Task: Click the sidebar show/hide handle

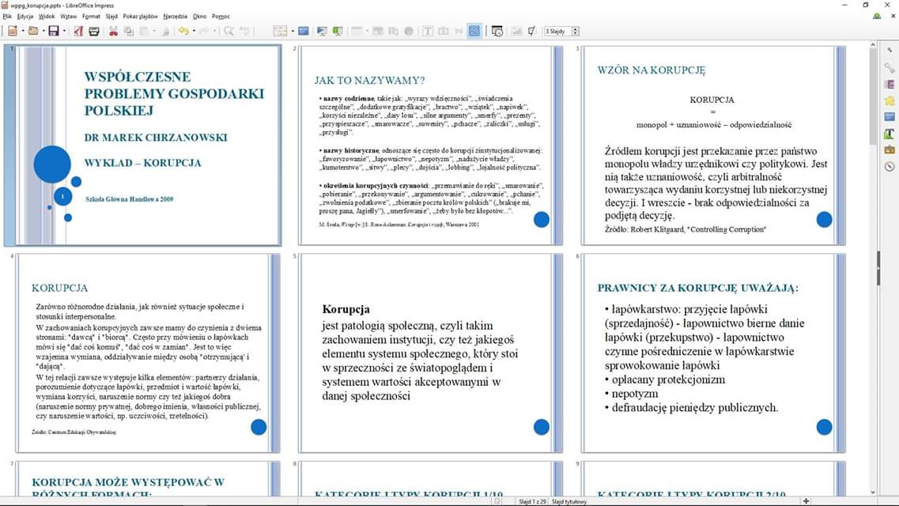Action: (878, 268)
